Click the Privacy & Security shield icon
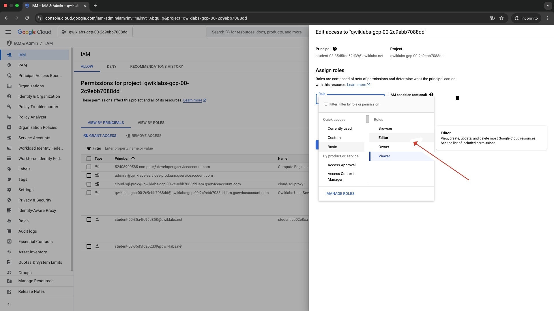554x311 pixels. pyautogui.click(x=9, y=200)
